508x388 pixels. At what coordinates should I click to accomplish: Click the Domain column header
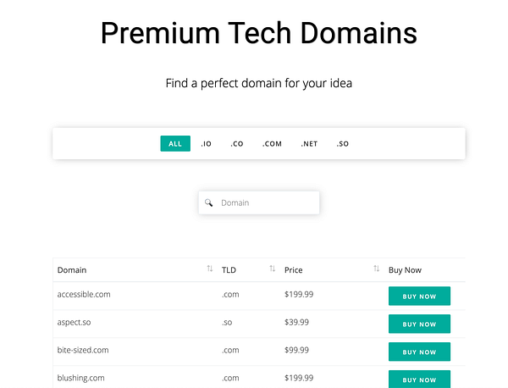coord(72,270)
